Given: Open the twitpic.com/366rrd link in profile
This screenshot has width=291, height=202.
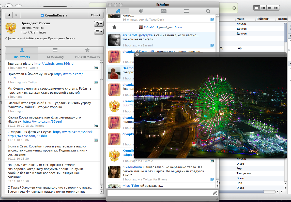Looking at the screenshot, I should point(54,63).
